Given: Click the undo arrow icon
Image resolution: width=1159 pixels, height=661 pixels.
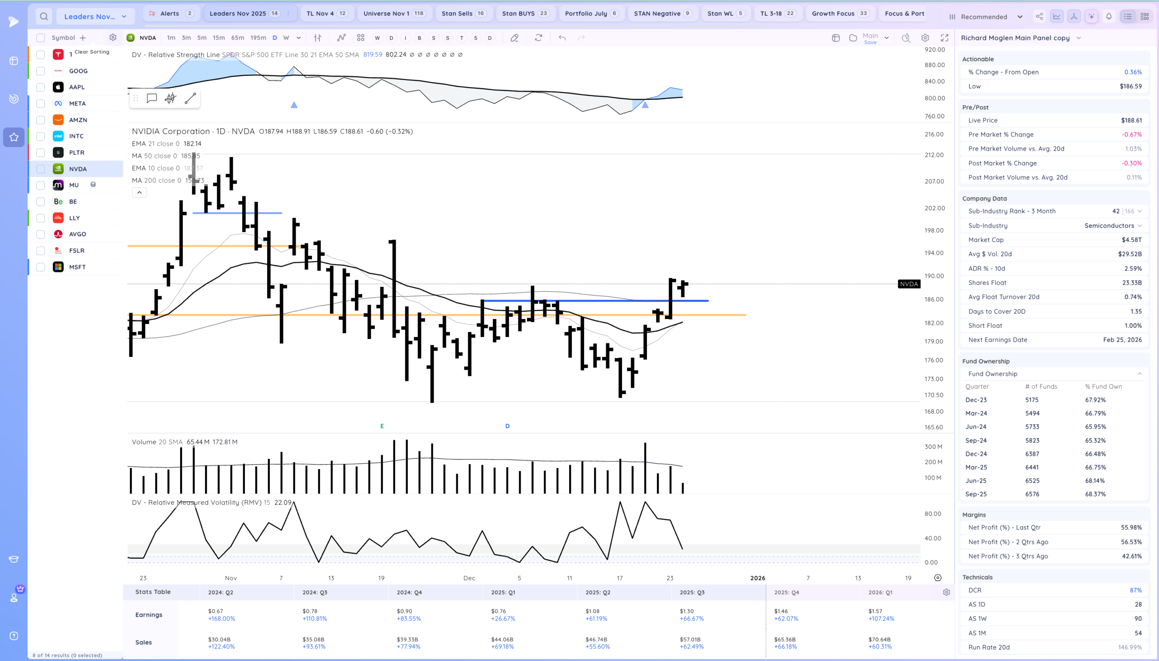Looking at the screenshot, I should pyautogui.click(x=562, y=38).
